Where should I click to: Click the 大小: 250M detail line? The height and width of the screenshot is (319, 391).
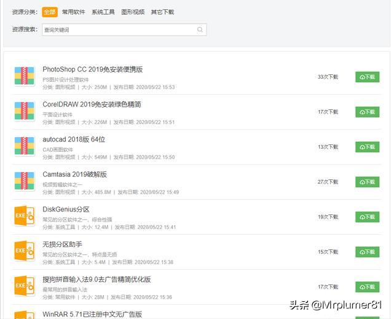coord(108,87)
